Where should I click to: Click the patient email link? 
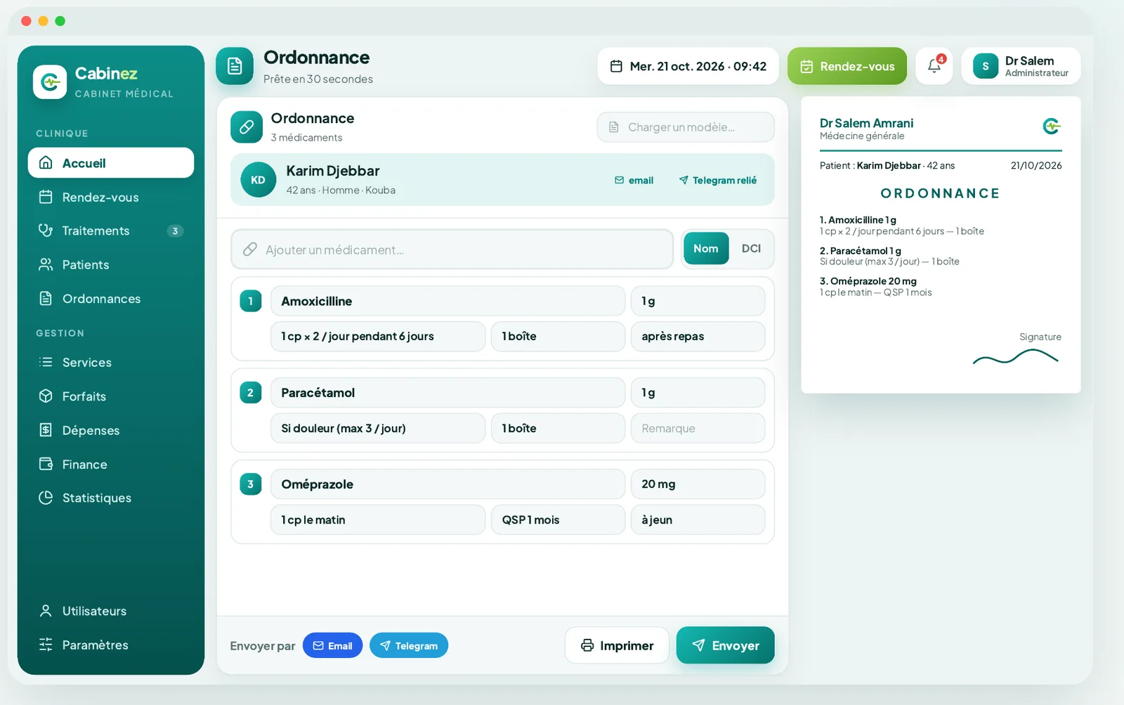pos(634,181)
